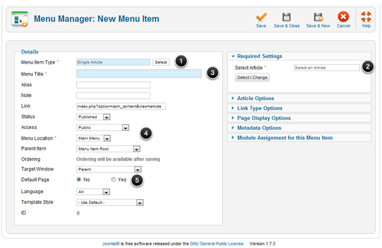Click the Version 1.7.3 footer text
The height and width of the screenshot is (248, 382).
click(262, 244)
